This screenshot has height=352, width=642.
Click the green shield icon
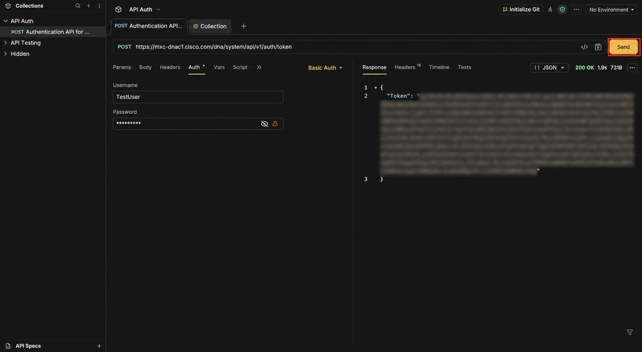pyautogui.click(x=562, y=10)
